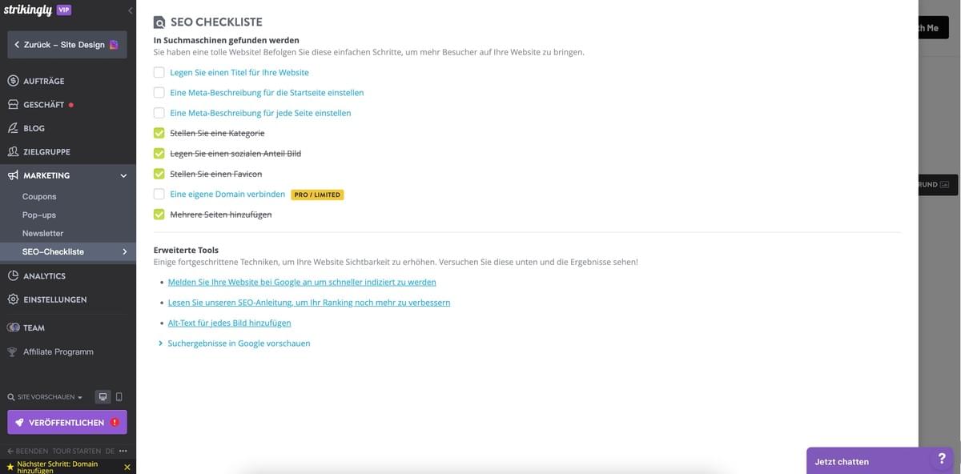Collapse the sidebar with top arrow
Screen dimensions: 961x474
(x=131, y=10)
